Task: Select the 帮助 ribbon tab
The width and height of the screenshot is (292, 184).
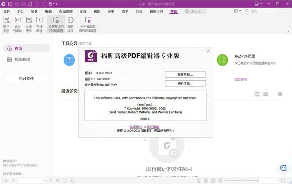Action: click(174, 11)
